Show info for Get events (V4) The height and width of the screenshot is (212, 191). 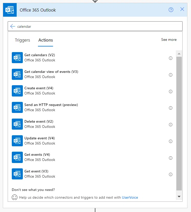[x=170, y=158]
